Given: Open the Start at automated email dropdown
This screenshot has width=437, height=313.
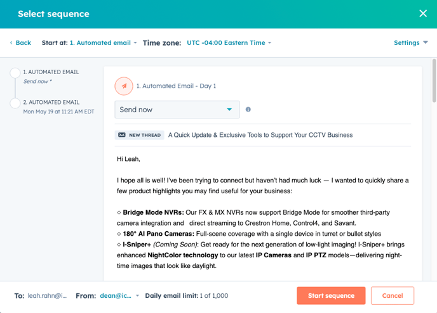Looking at the screenshot, I should click(104, 42).
